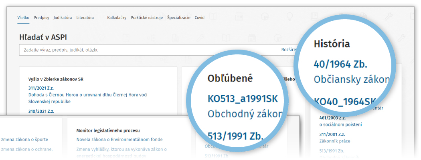Open Novela zákona o Environmentálnom fonde
421x160 pixels.
[x=119, y=139]
